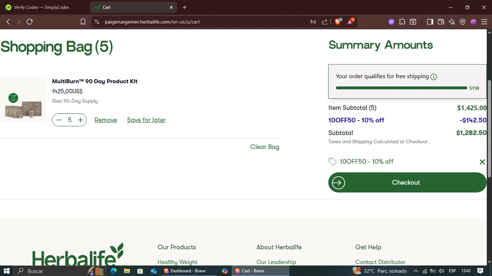Click free shipping info icon
Screen dimensions: 492x276
434,77
